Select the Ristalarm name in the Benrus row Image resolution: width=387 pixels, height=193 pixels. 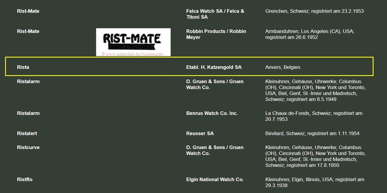(x=28, y=113)
